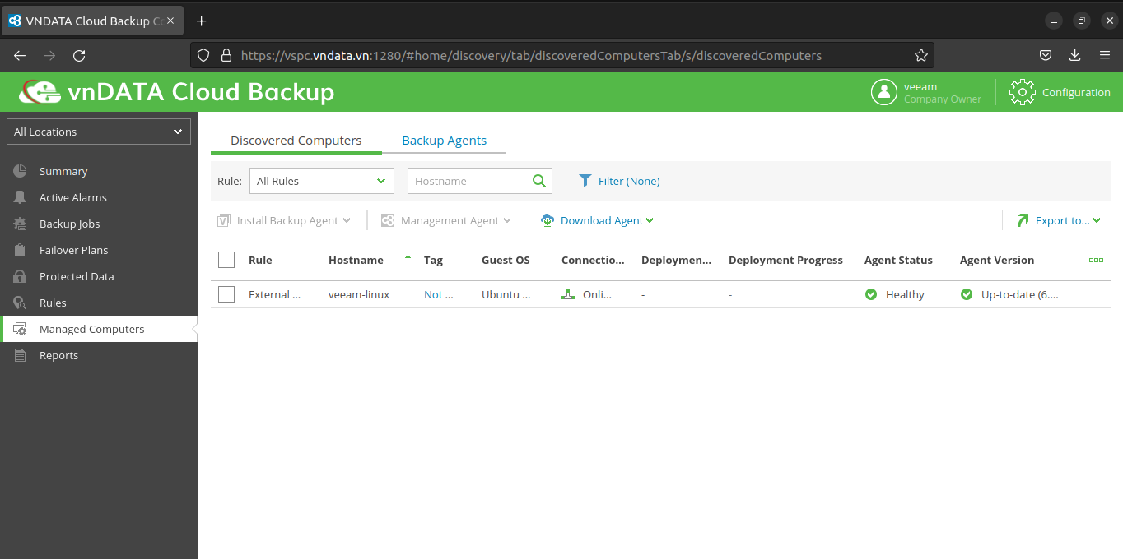Open Backup Jobs via its gear icon
1123x559 pixels.
(21, 224)
